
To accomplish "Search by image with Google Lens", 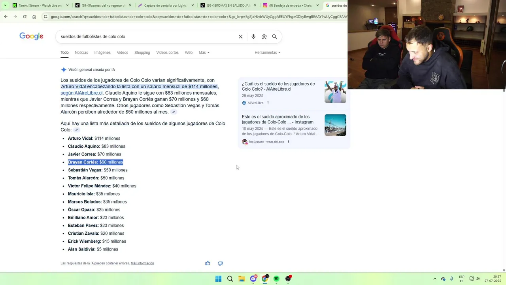I will 264,36.
